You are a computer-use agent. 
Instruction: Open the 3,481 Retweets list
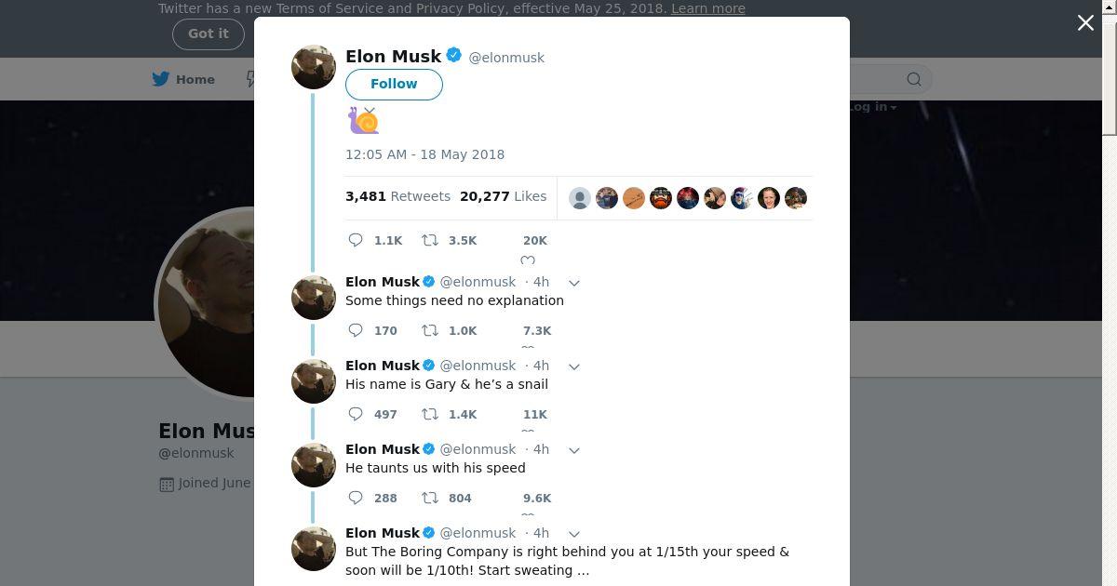point(397,196)
